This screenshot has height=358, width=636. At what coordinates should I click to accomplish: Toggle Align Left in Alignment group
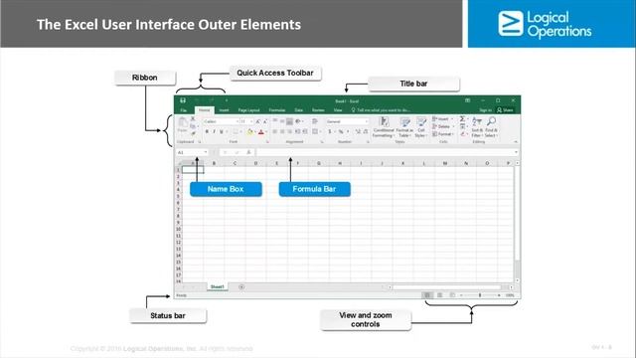(x=275, y=131)
